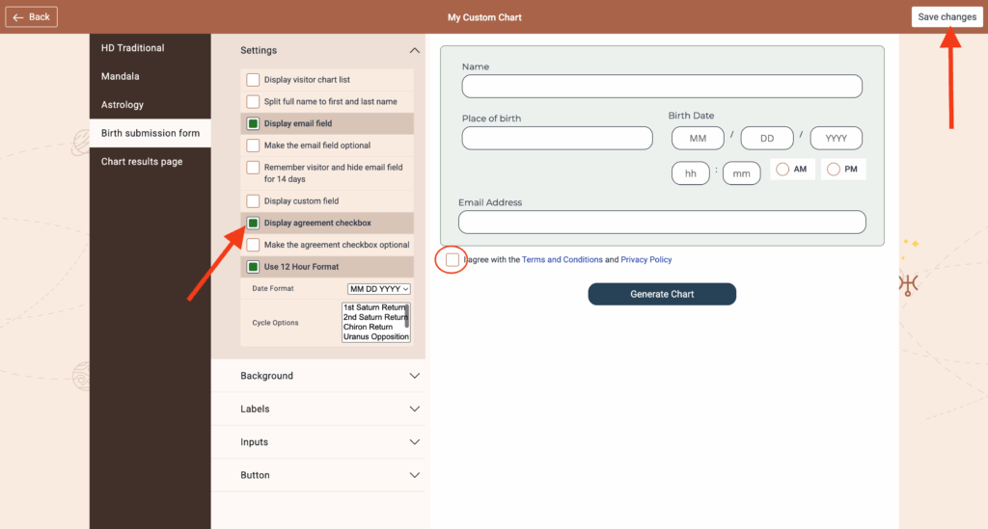Click the Generate Chart button
Viewport: 988px width, 529px height.
pyautogui.click(x=662, y=294)
